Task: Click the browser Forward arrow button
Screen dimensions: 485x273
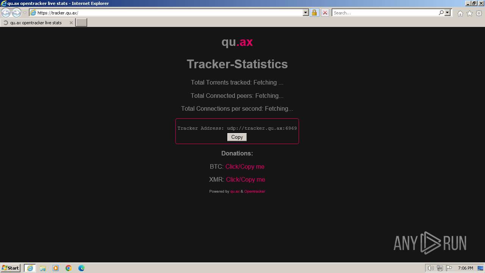Action: pyautogui.click(x=16, y=13)
